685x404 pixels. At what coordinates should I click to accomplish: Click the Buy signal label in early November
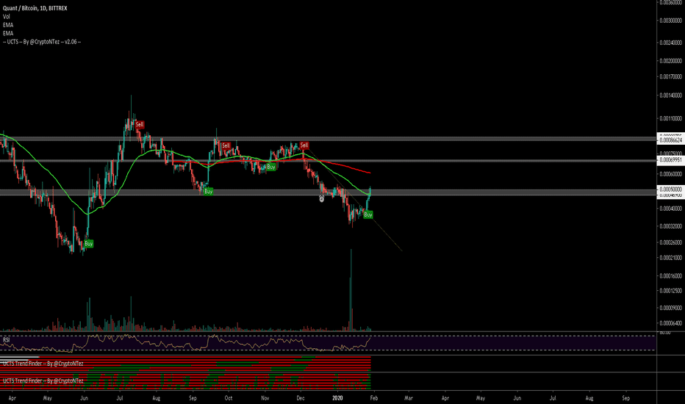(271, 167)
